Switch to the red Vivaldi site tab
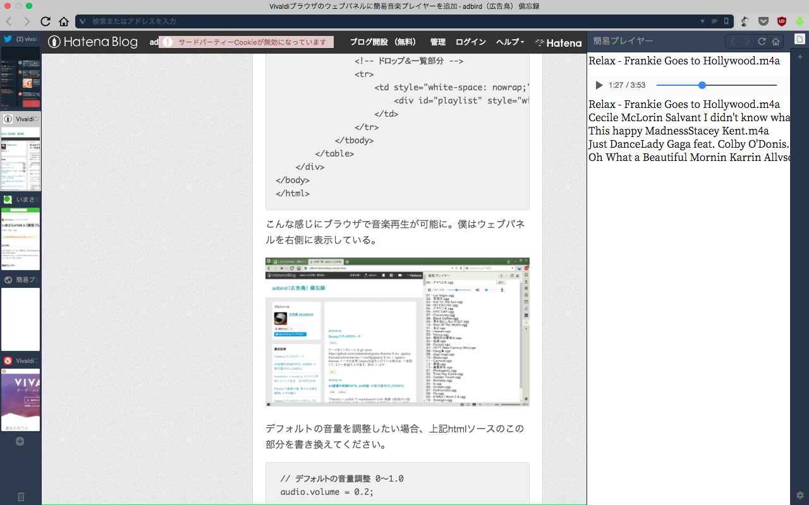Image resolution: width=809 pixels, height=505 pixels. 21,393
